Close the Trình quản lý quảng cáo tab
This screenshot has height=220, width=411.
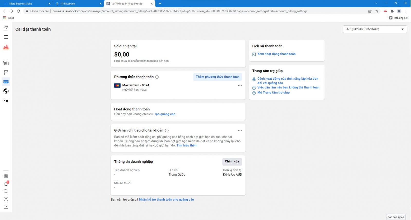click(x=152, y=4)
